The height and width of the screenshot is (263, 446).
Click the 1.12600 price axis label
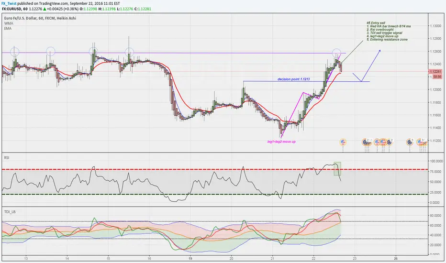[x=435, y=52]
